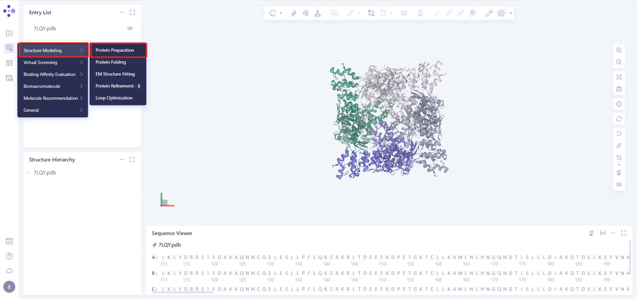Select the ruler measurement tool in top toolbar
This screenshot has width=637, height=299.
(x=350, y=13)
